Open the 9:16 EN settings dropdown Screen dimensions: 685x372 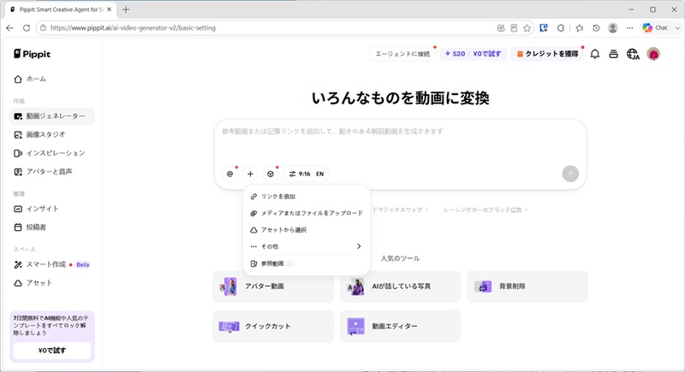307,174
